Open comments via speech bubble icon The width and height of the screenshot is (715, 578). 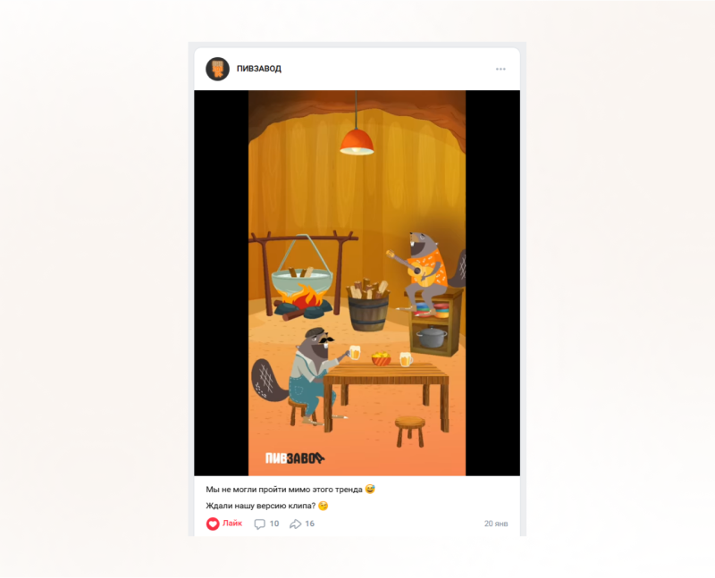[259, 524]
